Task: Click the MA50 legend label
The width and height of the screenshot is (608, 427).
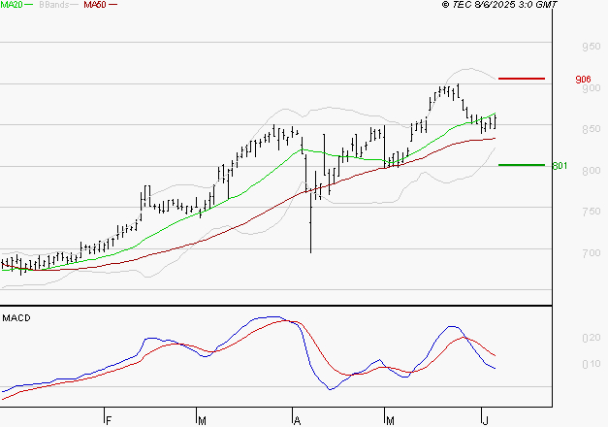Action: coord(95,5)
